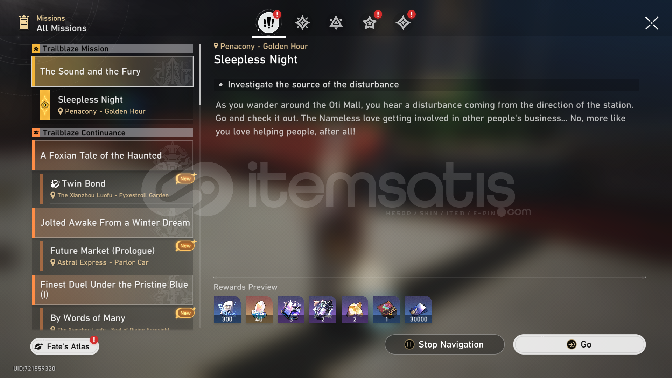Click the Missions clipboard icon

pyautogui.click(x=24, y=23)
